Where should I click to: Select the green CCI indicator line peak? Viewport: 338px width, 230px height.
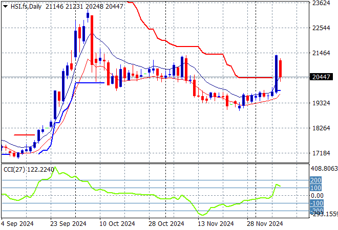(54, 168)
